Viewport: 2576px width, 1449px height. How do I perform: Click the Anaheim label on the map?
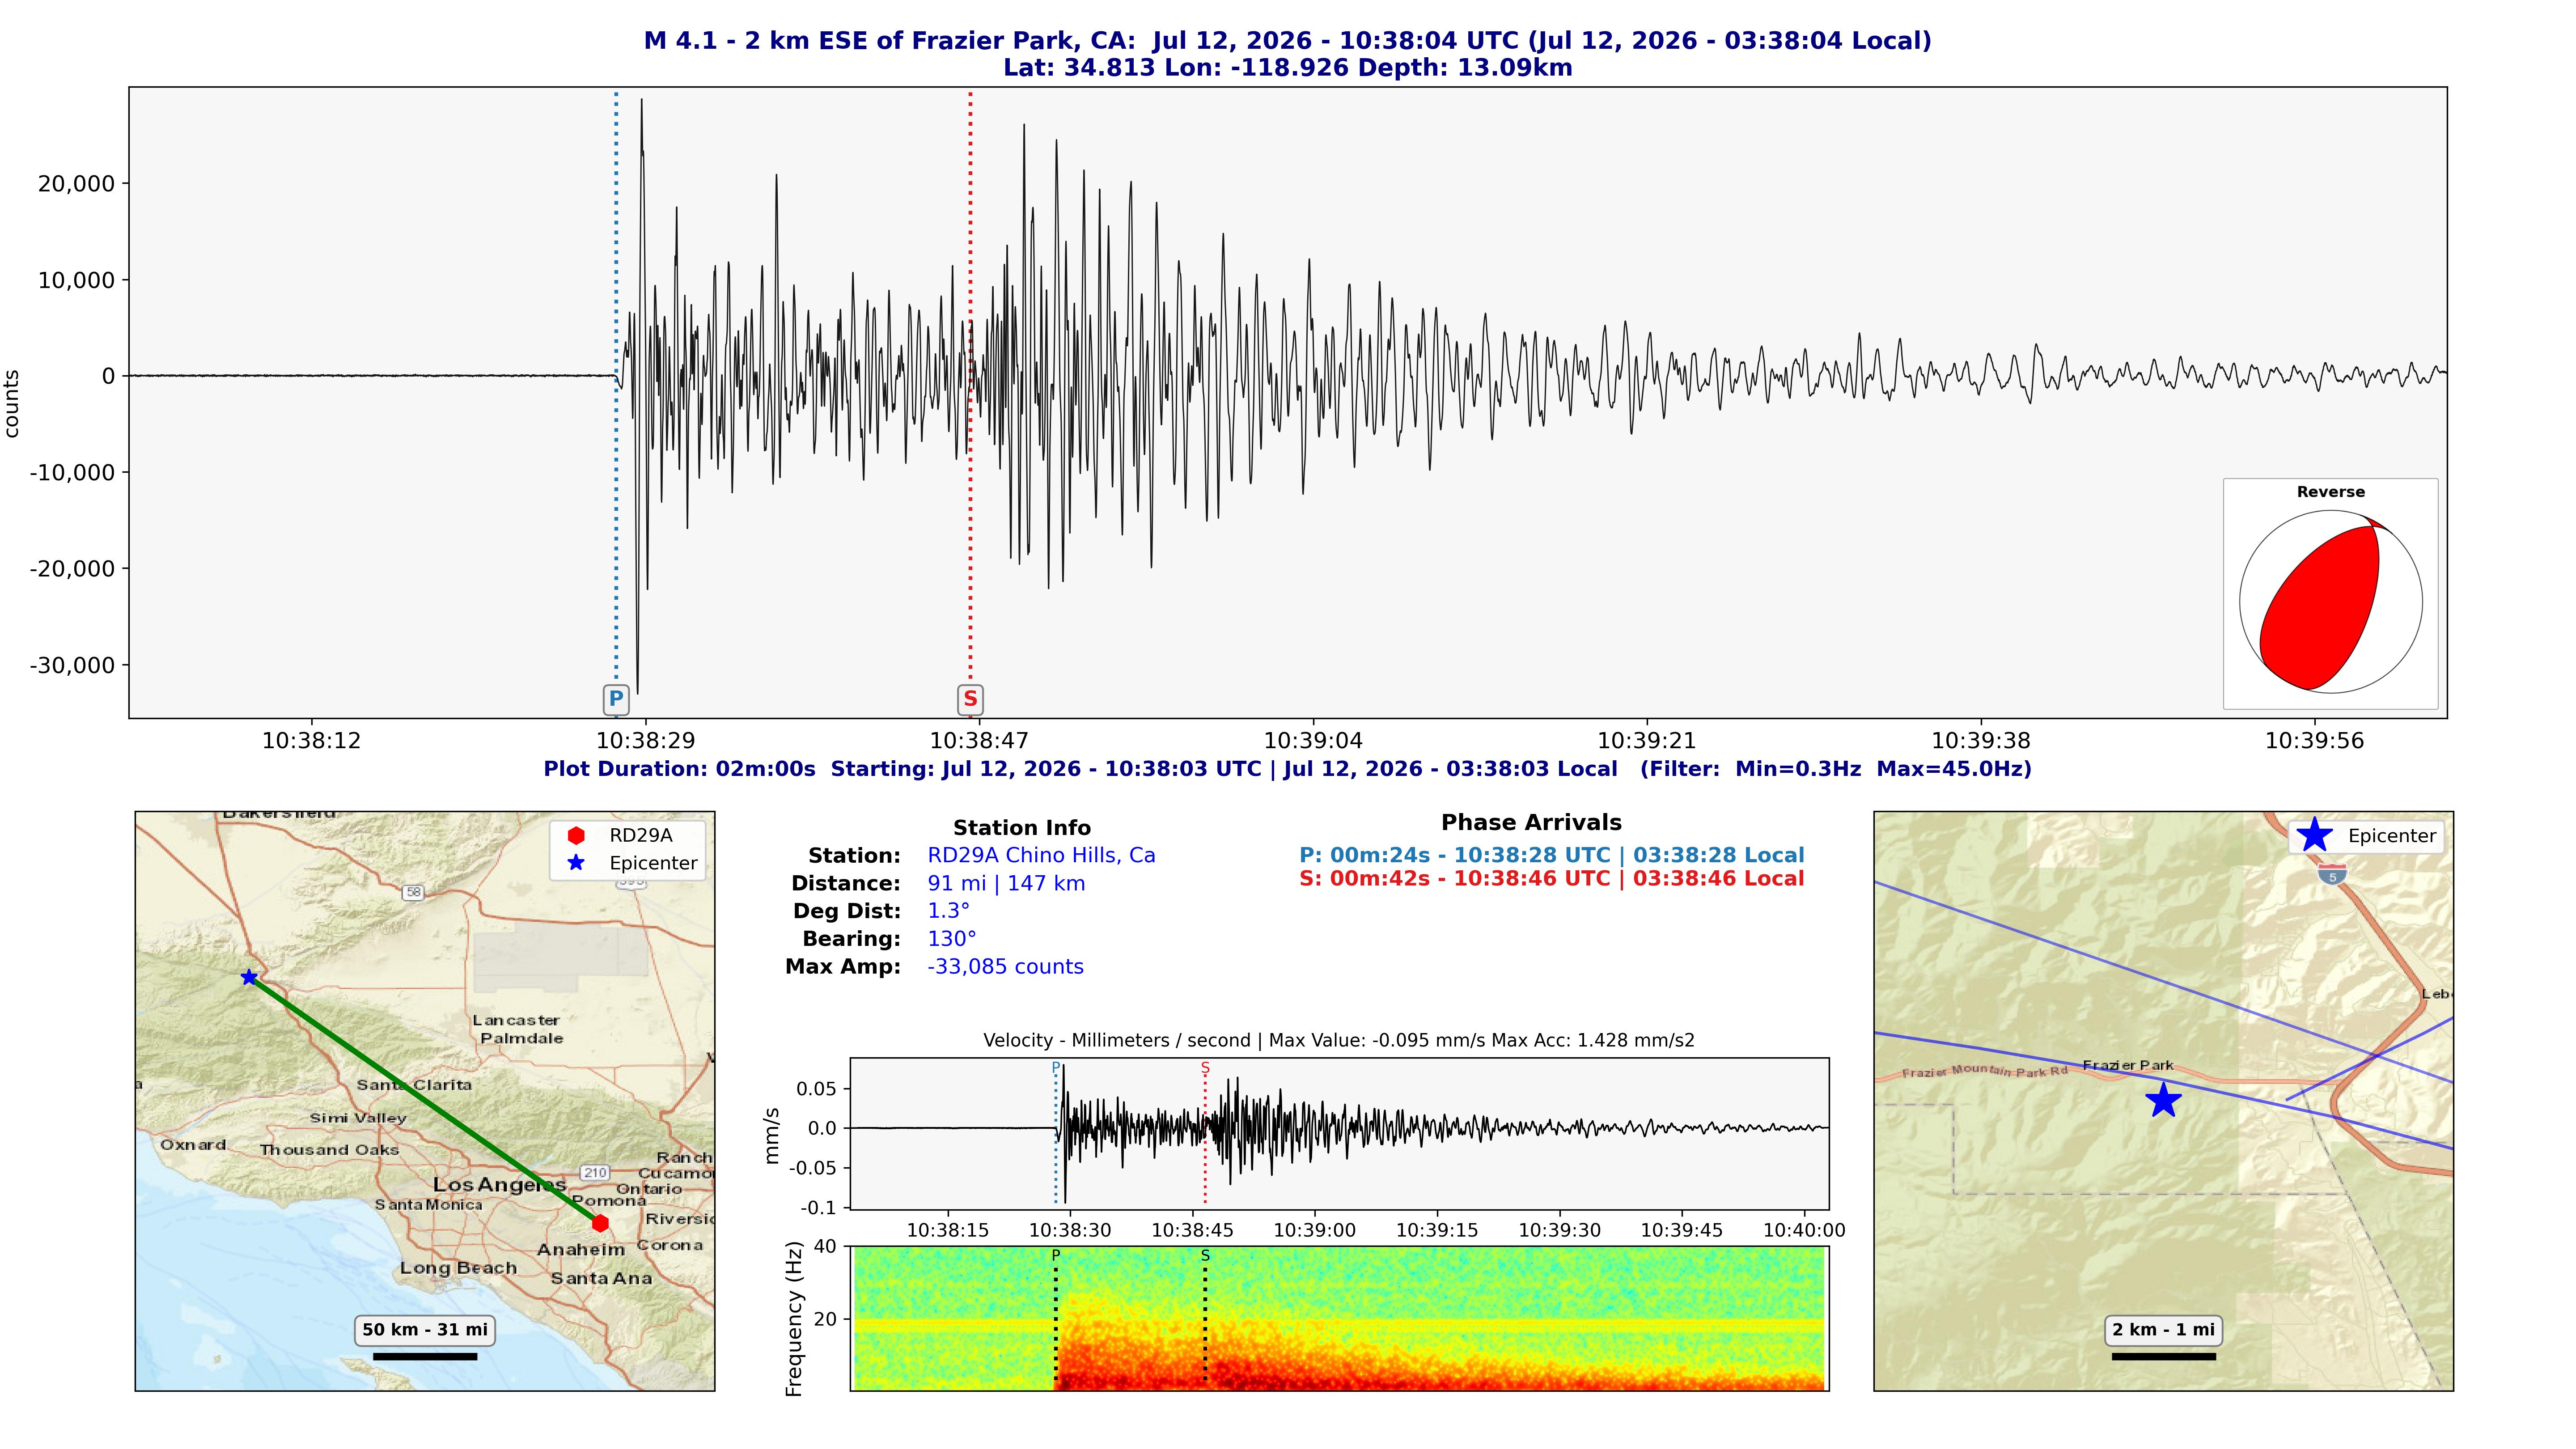581,1250
